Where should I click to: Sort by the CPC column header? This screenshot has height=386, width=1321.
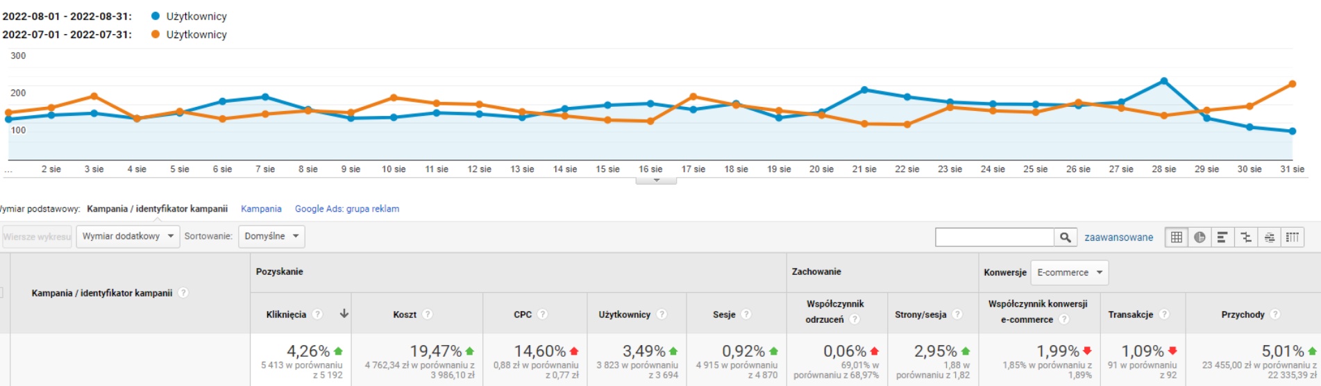[x=523, y=314]
